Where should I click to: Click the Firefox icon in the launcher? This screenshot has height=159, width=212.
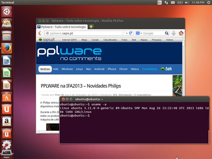pyautogui.click(x=7, y=48)
